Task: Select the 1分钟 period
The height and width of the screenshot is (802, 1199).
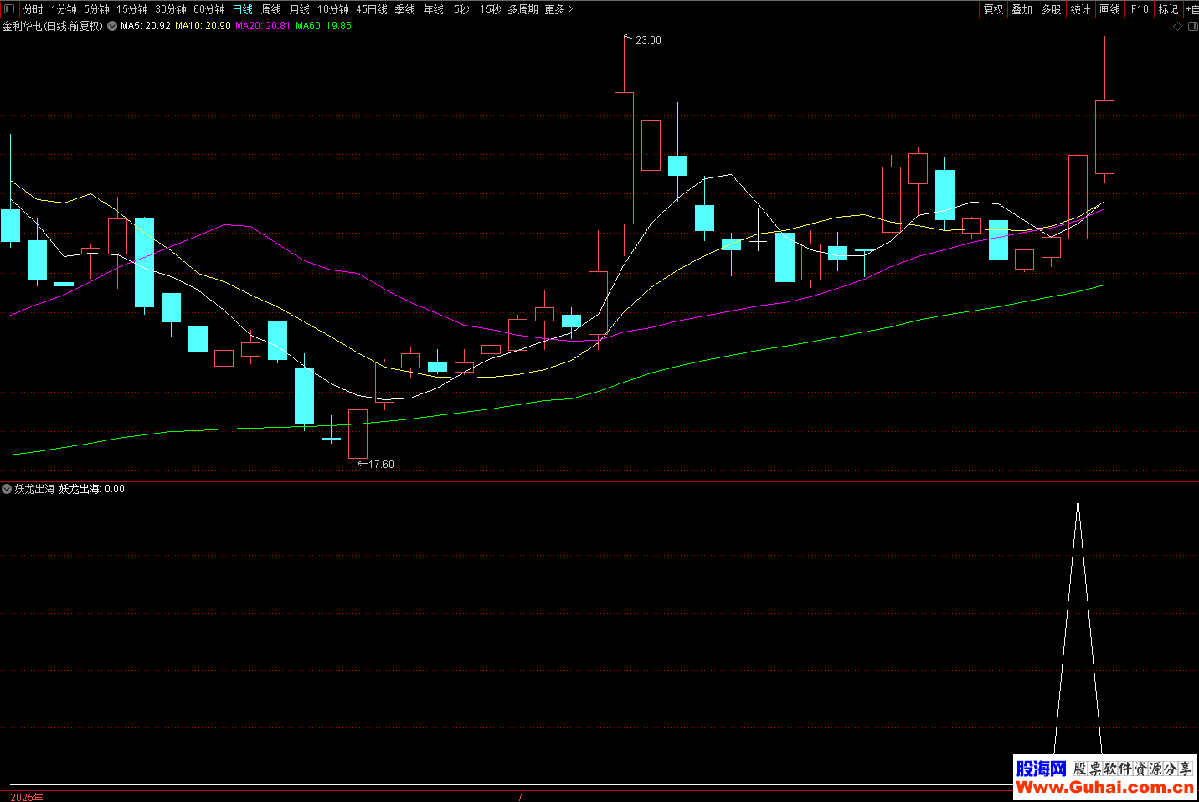Action: point(64,9)
